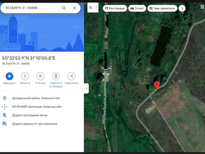The width and height of the screenshot is (205, 154).
Task: Open the Google apps grid icon
Action: [202, 7]
